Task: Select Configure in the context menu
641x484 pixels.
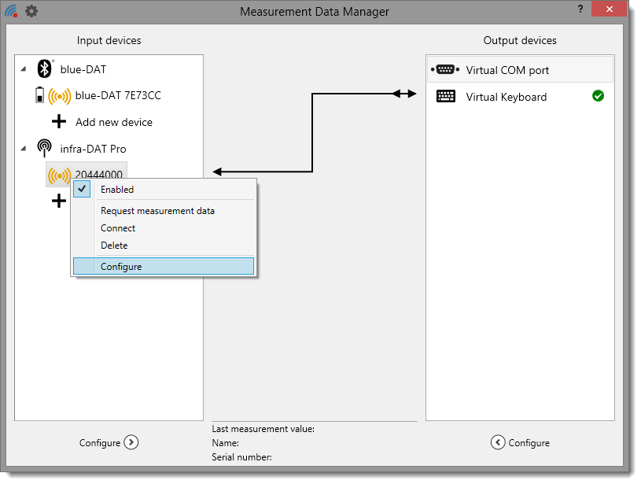Action: pyautogui.click(x=121, y=267)
